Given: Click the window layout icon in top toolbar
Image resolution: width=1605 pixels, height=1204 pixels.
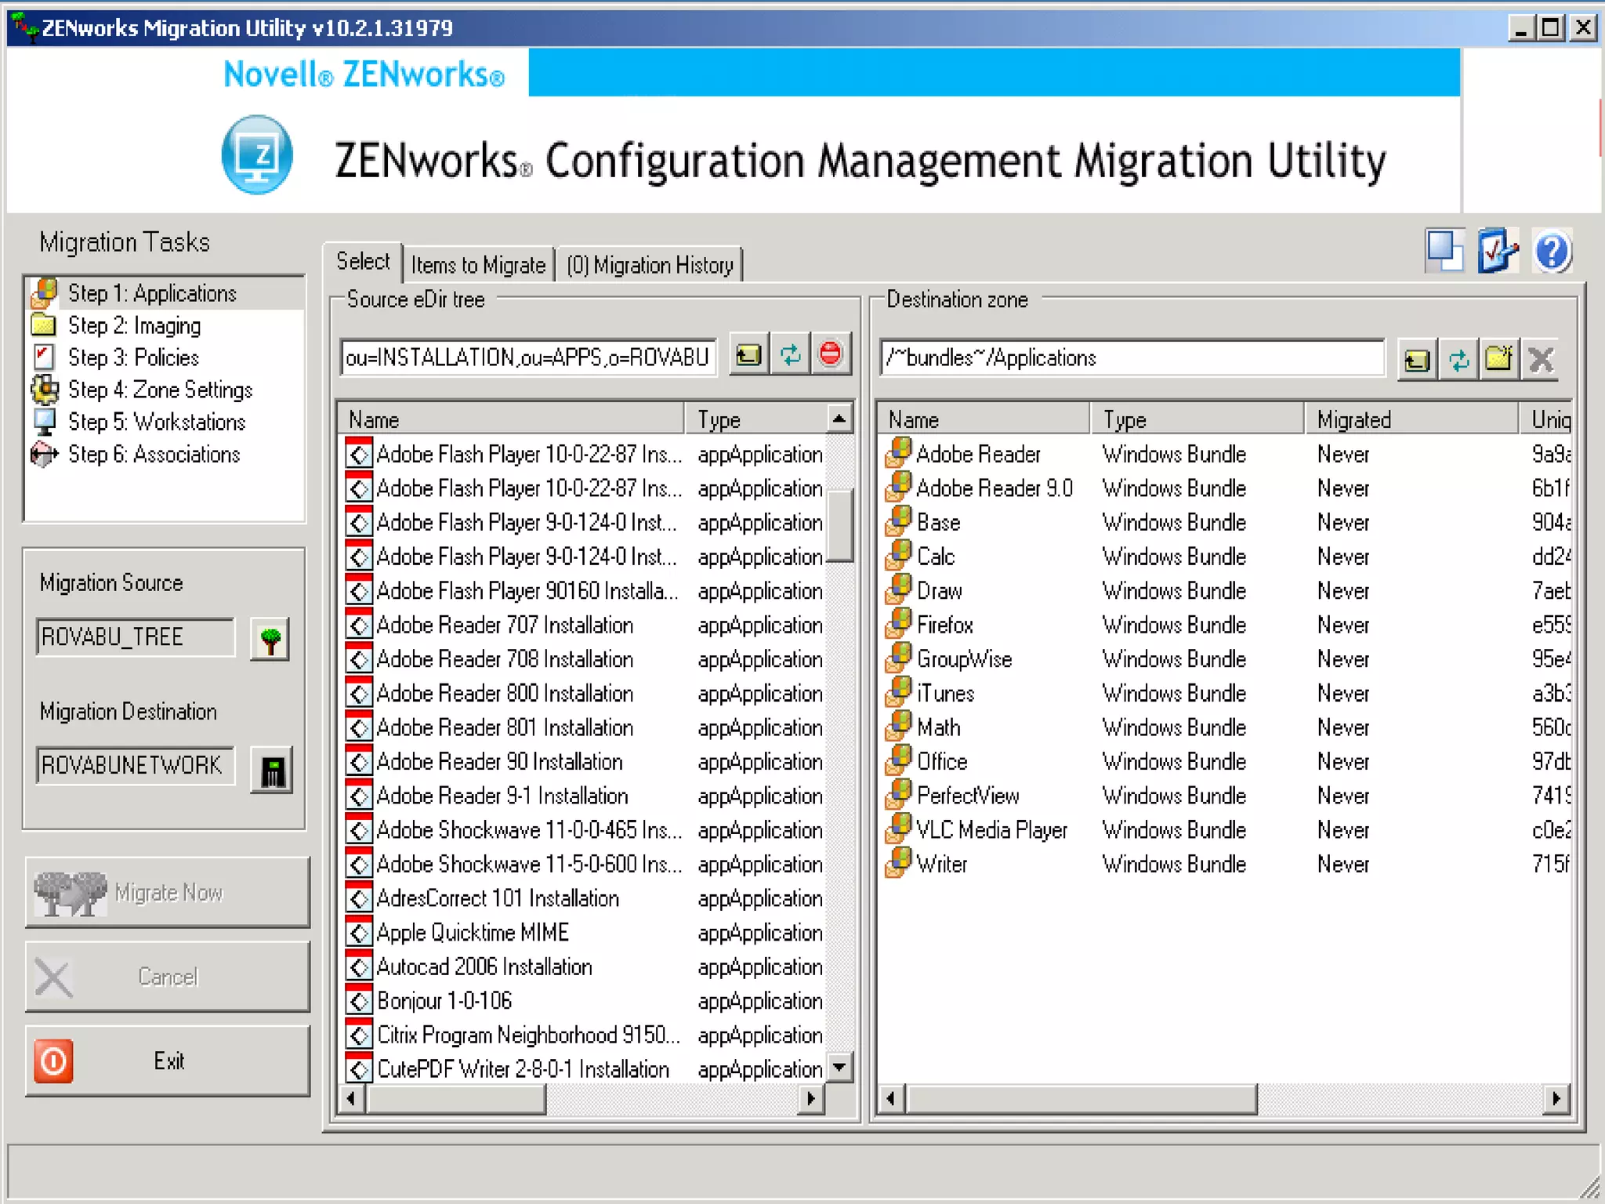Looking at the screenshot, I should (1444, 251).
